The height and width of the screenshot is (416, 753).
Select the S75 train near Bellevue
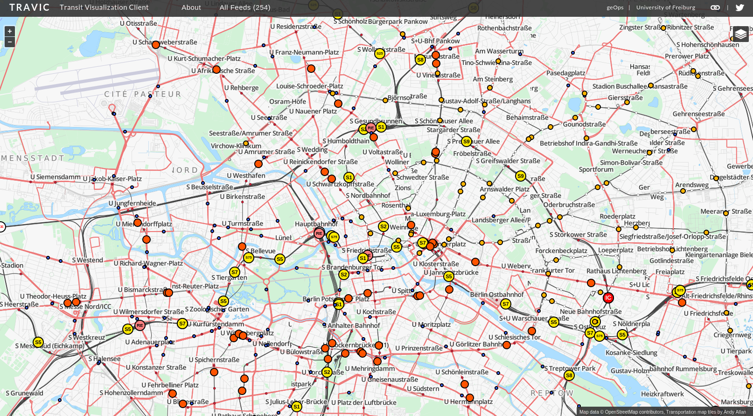pos(249,257)
